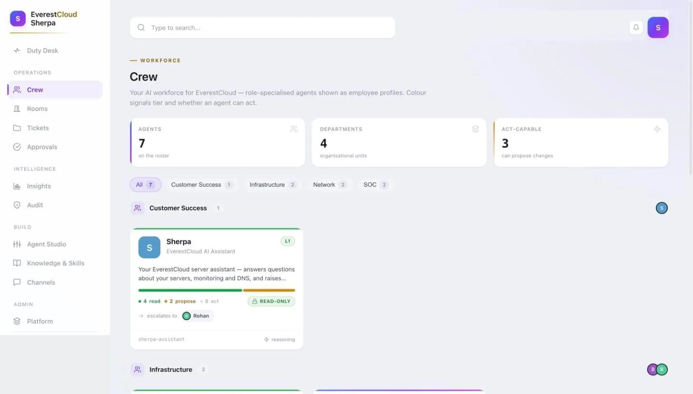Click the Act-capable lightning icon
The image size is (693, 394).
pyautogui.click(x=657, y=129)
